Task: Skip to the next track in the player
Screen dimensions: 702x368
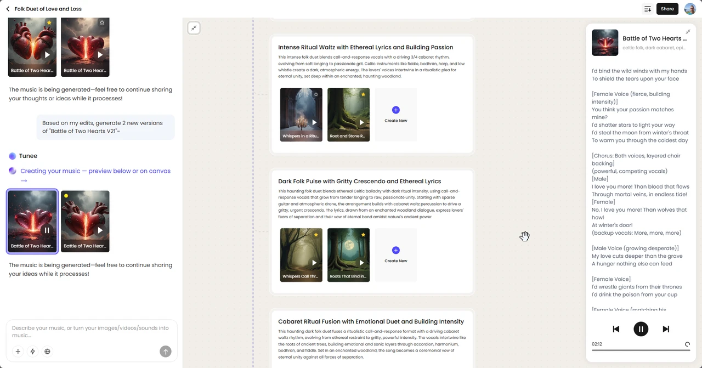Action: 666,329
